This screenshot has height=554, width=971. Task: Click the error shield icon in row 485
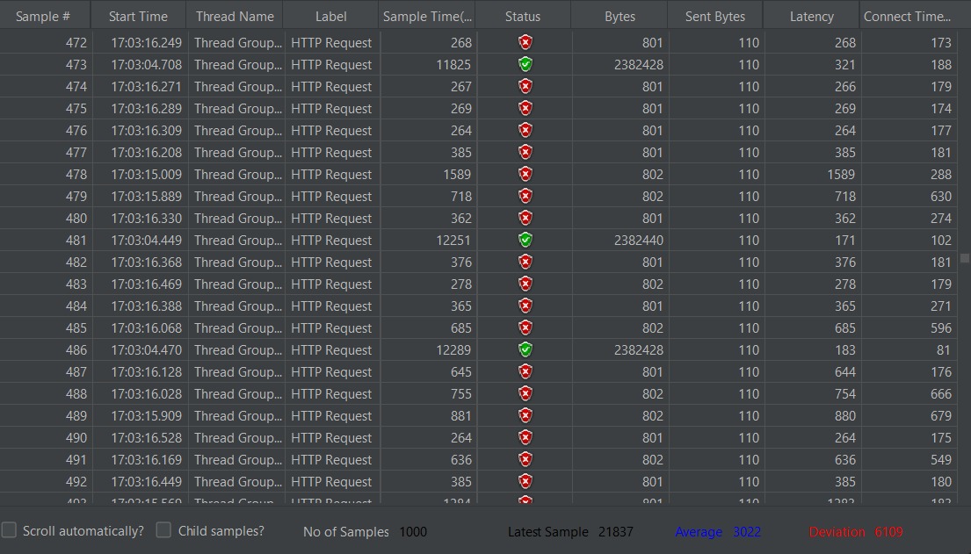(x=525, y=328)
